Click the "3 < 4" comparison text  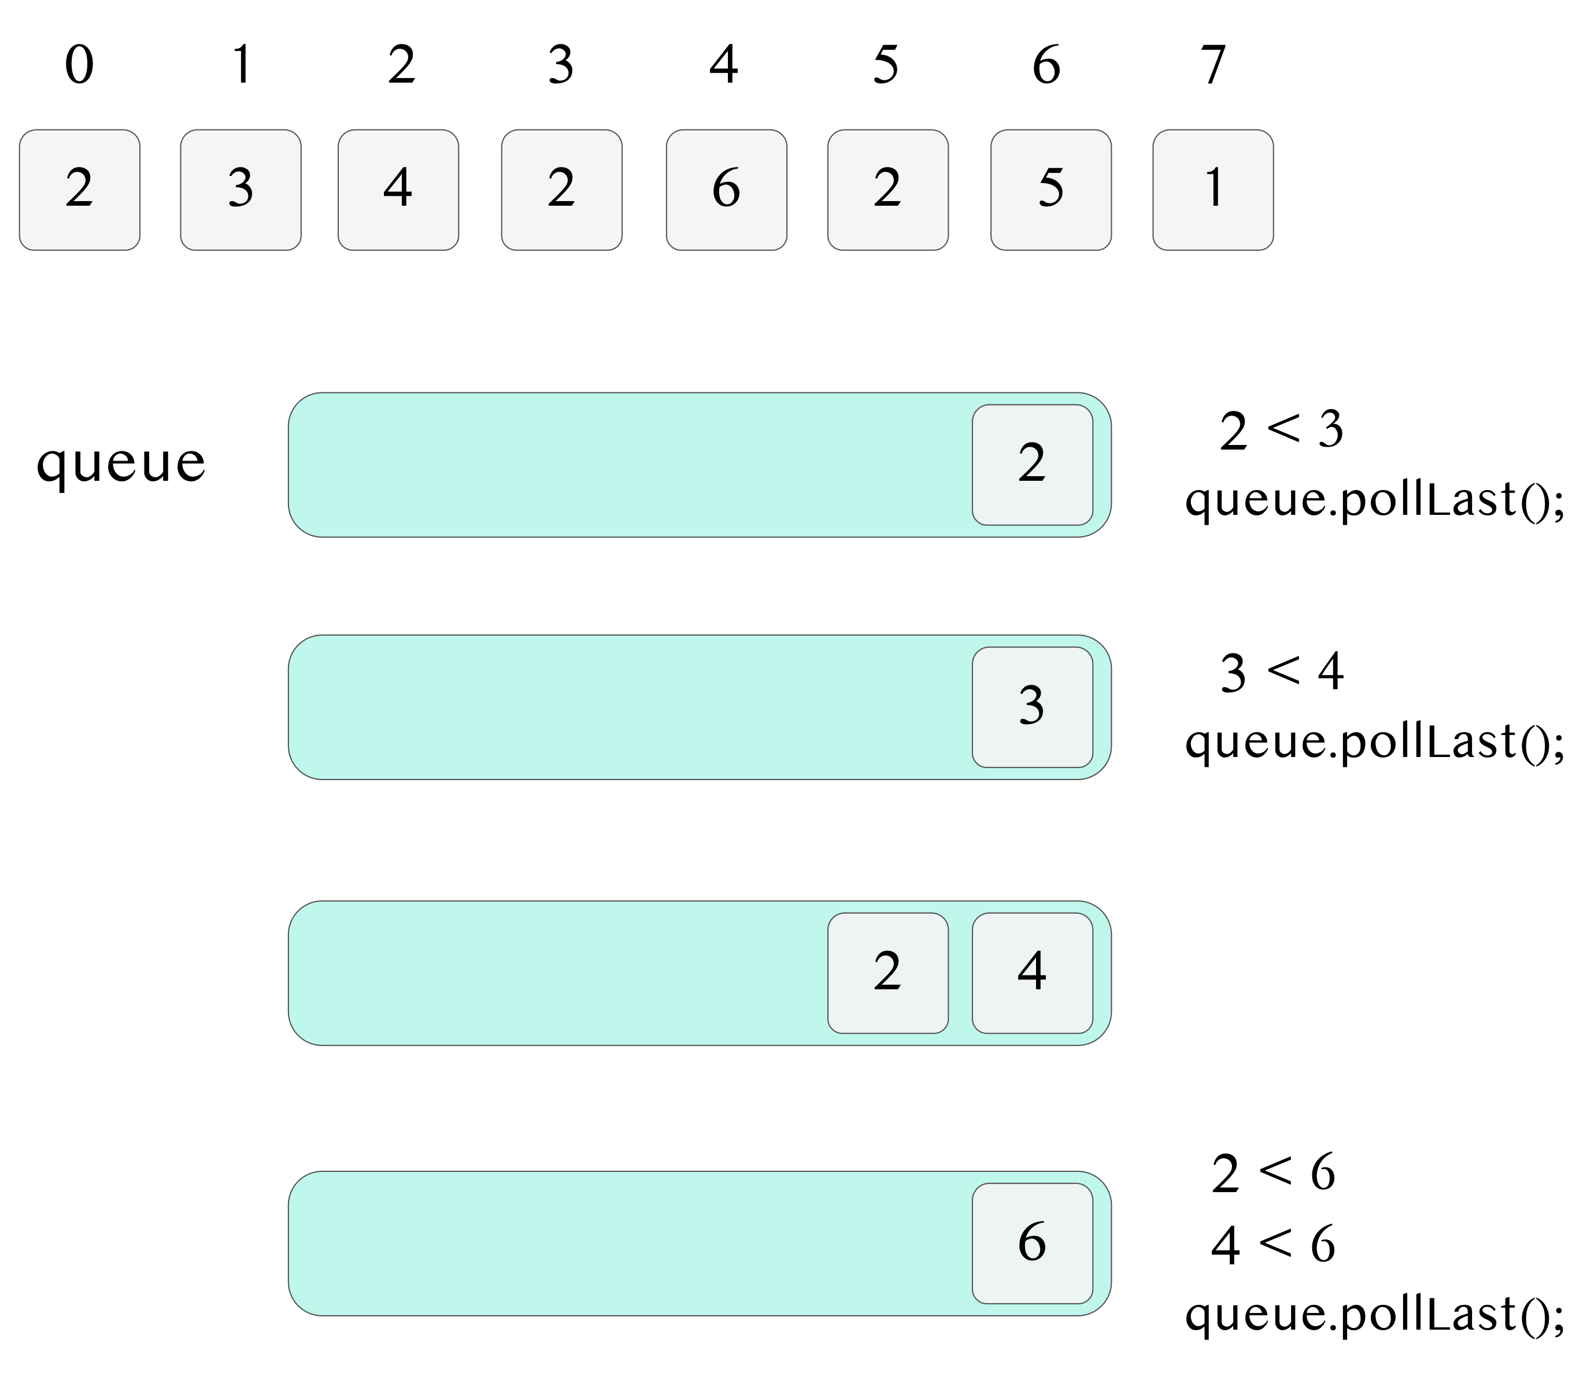tap(1281, 672)
